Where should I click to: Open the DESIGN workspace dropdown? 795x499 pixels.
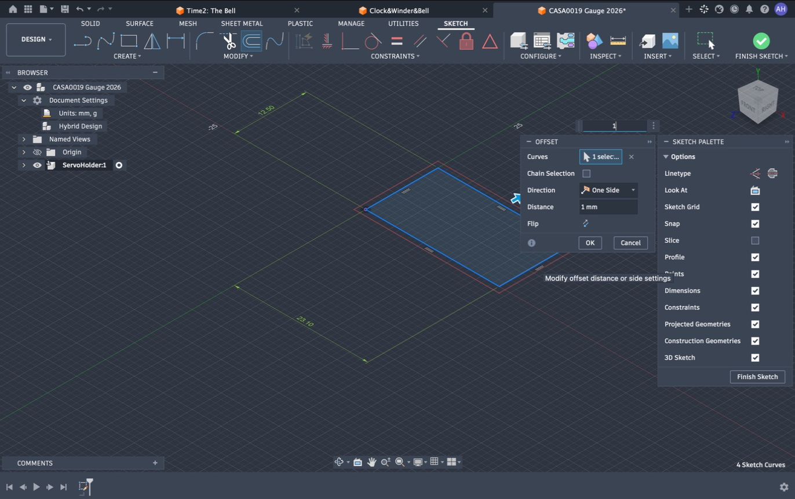(36, 39)
